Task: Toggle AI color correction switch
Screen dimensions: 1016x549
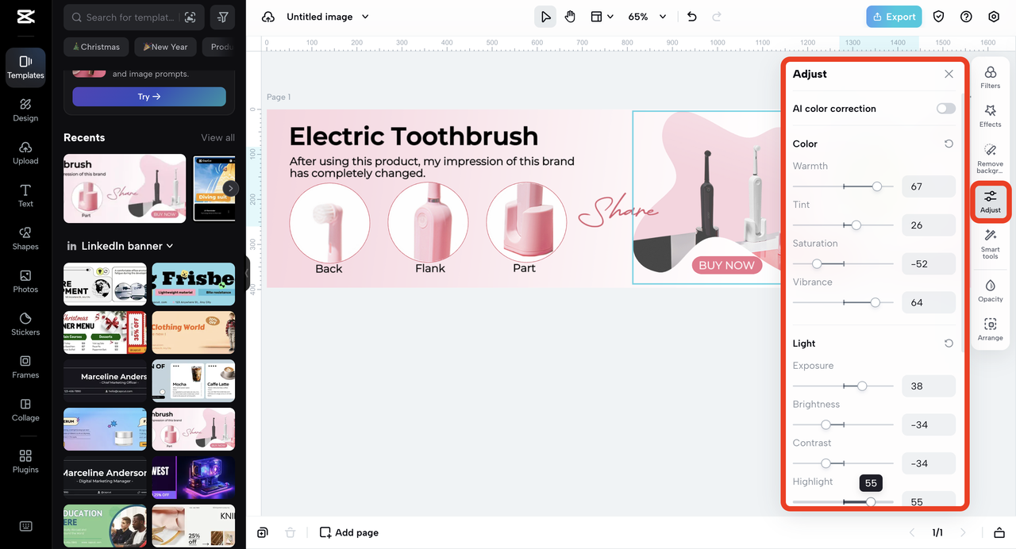Action: pos(945,109)
